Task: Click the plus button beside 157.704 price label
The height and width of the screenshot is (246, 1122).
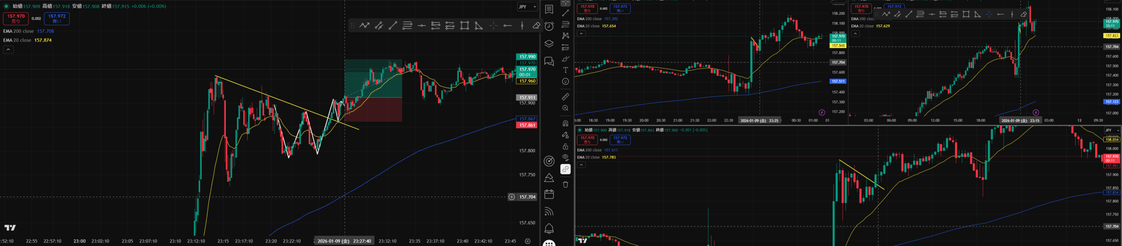Action: point(511,197)
